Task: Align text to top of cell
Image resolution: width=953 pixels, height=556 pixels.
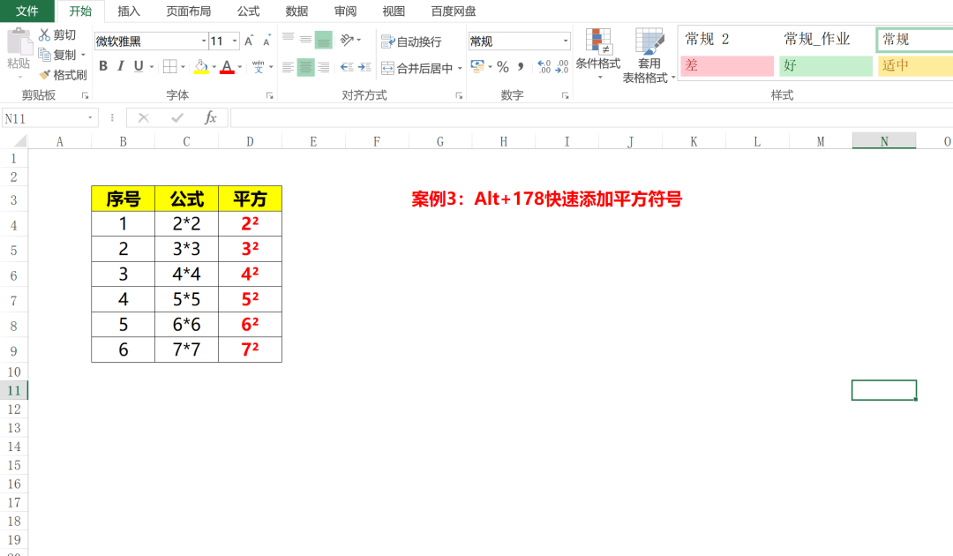Action: point(288,40)
